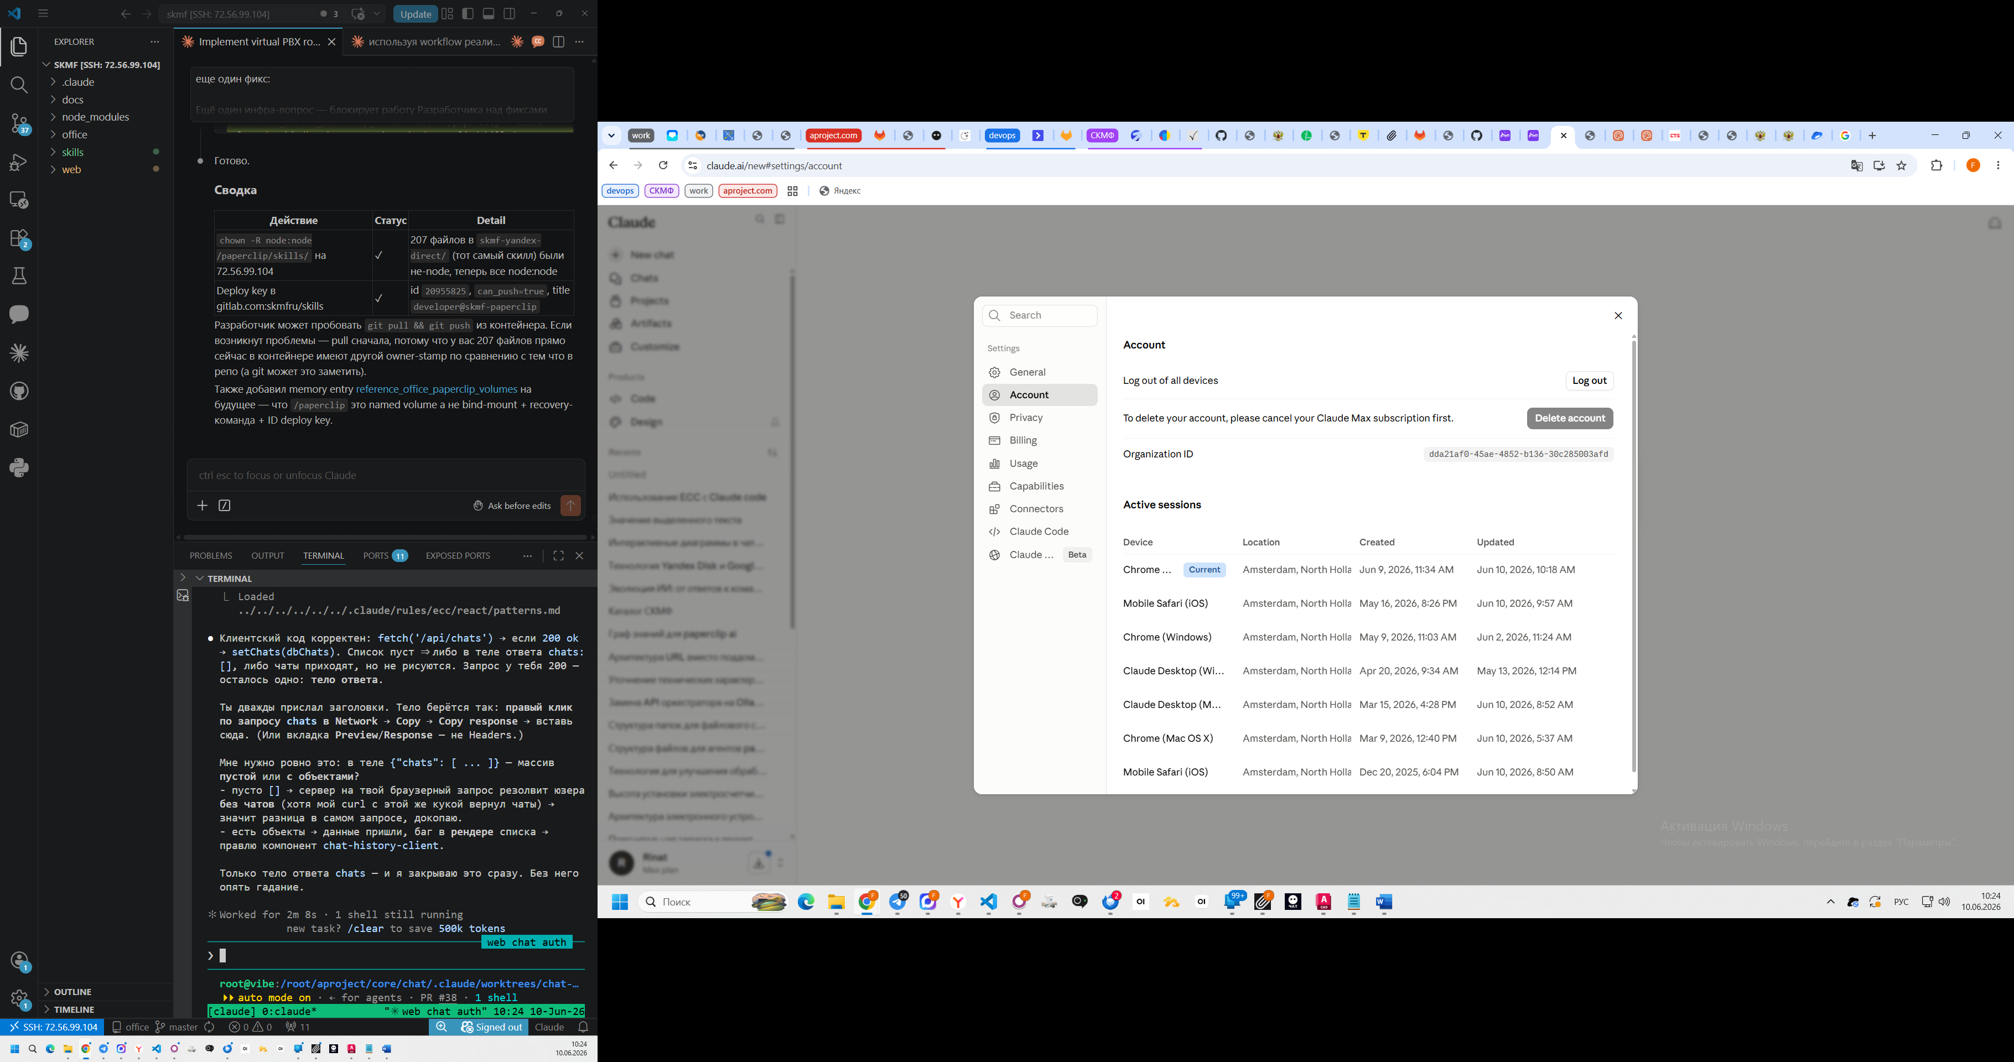The height and width of the screenshot is (1062, 2014).
Task: Open the Privacy settings section
Action: [1040, 418]
